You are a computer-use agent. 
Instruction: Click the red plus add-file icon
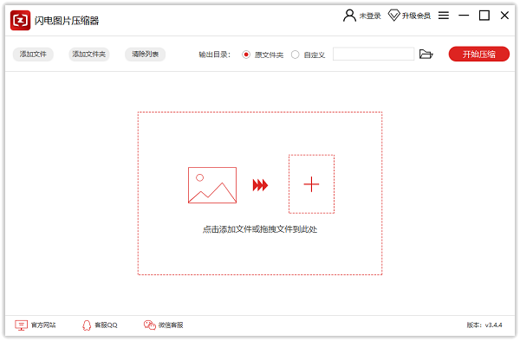(x=311, y=184)
